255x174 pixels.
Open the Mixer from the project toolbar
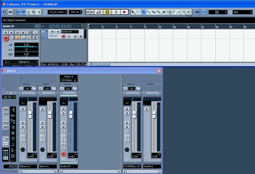coord(39,12)
